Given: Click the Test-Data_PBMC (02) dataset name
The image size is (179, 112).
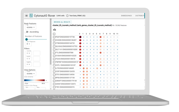Looking at the screenshot, I should point(77,16).
